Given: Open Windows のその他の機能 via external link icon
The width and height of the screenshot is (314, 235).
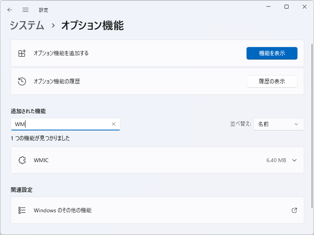Looking at the screenshot, I should (294, 210).
